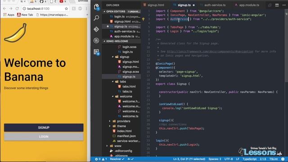Screen dimensions: 288x162
Task: Click the banana logo image
Action: click(15, 32)
